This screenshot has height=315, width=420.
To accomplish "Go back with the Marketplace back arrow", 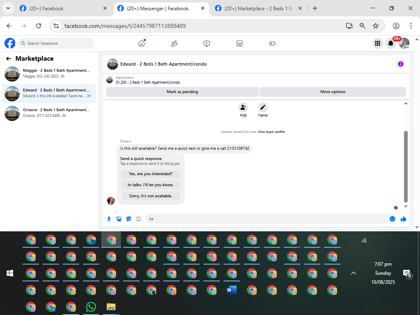I will (x=9, y=59).
